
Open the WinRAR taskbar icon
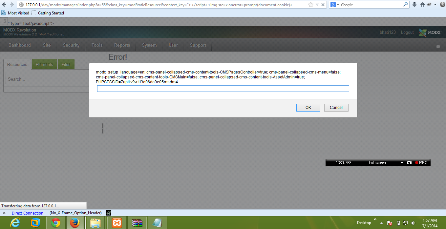click(x=137, y=223)
